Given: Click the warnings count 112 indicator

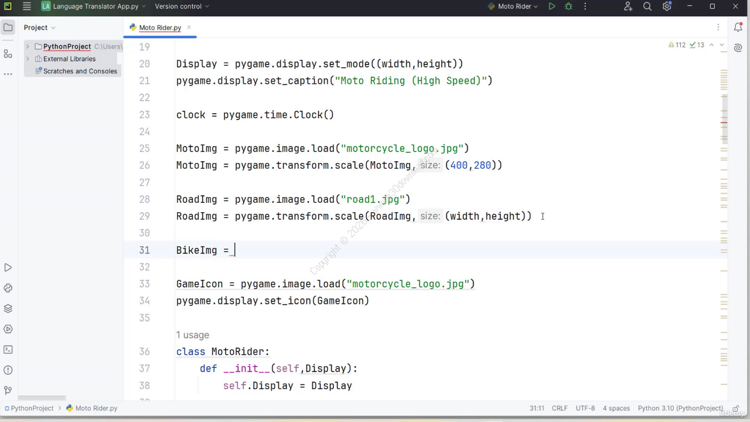Looking at the screenshot, I should [x=677, y=45].
